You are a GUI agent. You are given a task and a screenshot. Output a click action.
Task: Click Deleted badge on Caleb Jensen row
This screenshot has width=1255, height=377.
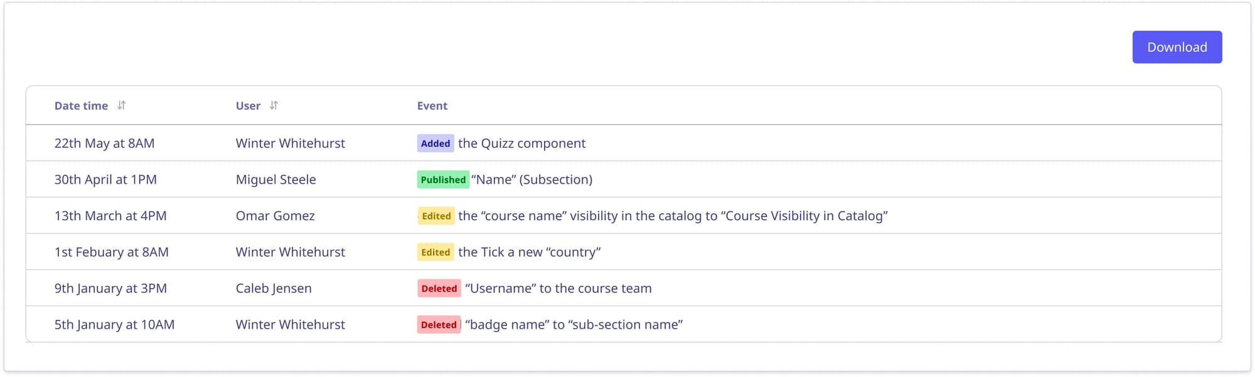(439, 289)
